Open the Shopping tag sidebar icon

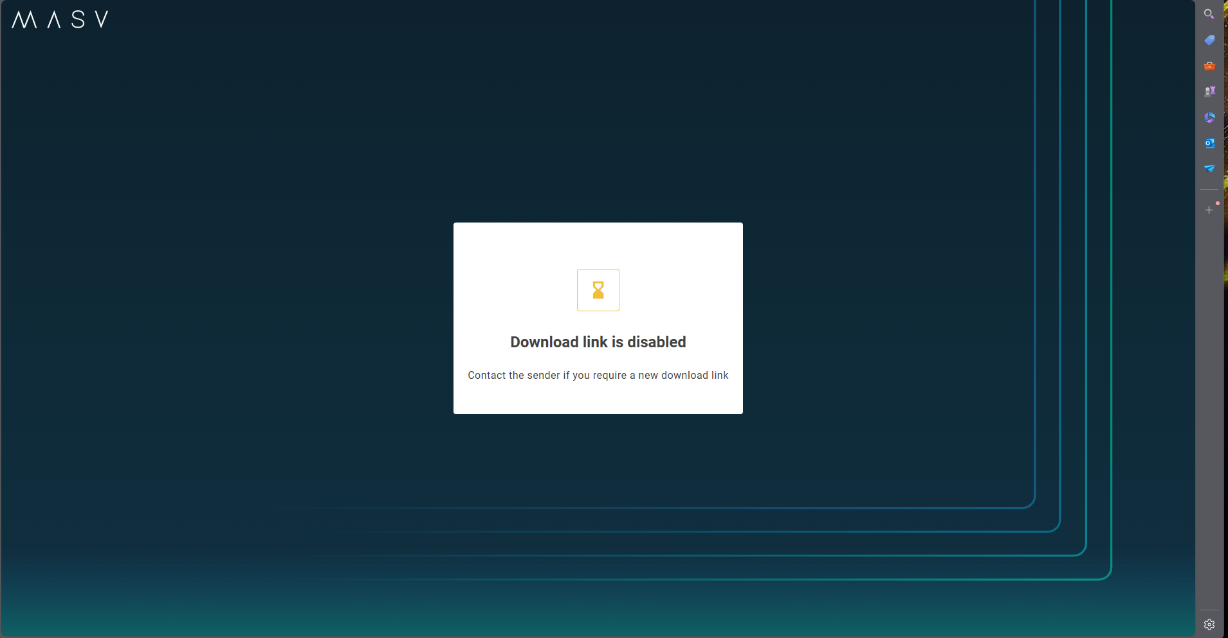click(x=1209, y=40)
